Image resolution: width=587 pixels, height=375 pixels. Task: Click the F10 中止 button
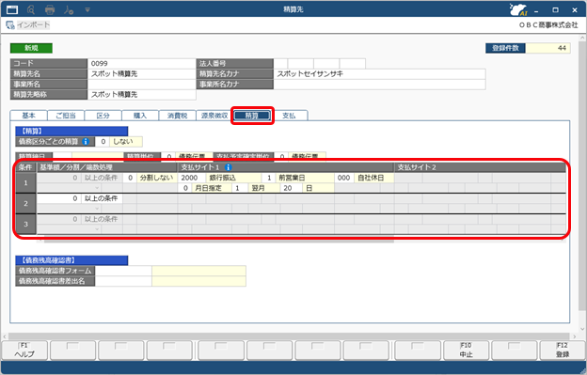(x=466, y=351)
